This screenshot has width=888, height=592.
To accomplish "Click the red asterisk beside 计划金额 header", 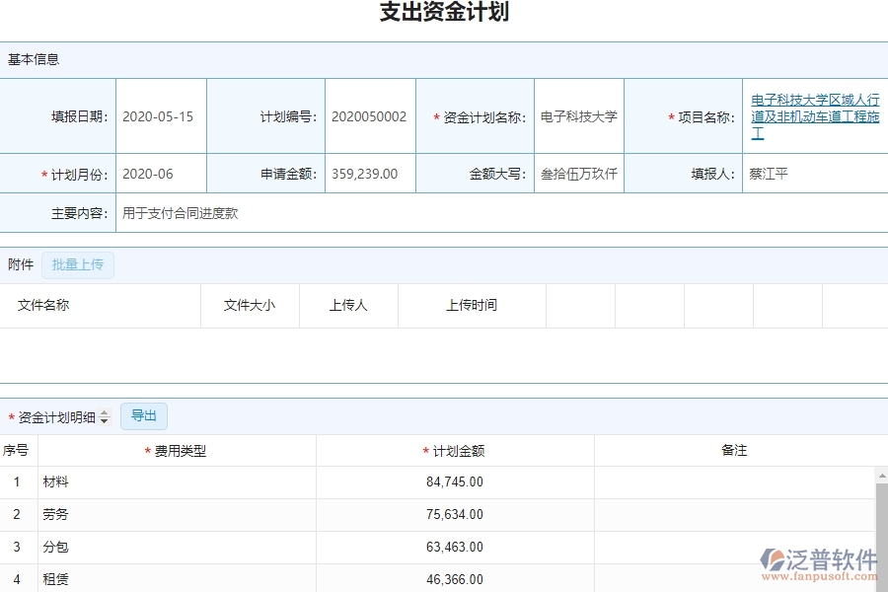I will pyautogui.click(x=424, y=450).
